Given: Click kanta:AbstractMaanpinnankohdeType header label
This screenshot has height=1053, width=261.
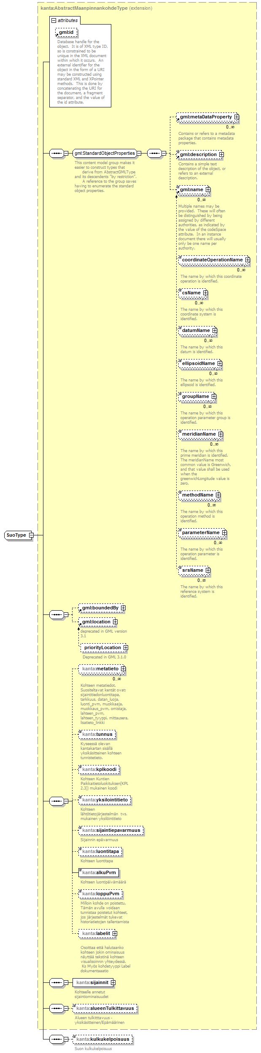Looking at the screenshot, I should [84, 8].
